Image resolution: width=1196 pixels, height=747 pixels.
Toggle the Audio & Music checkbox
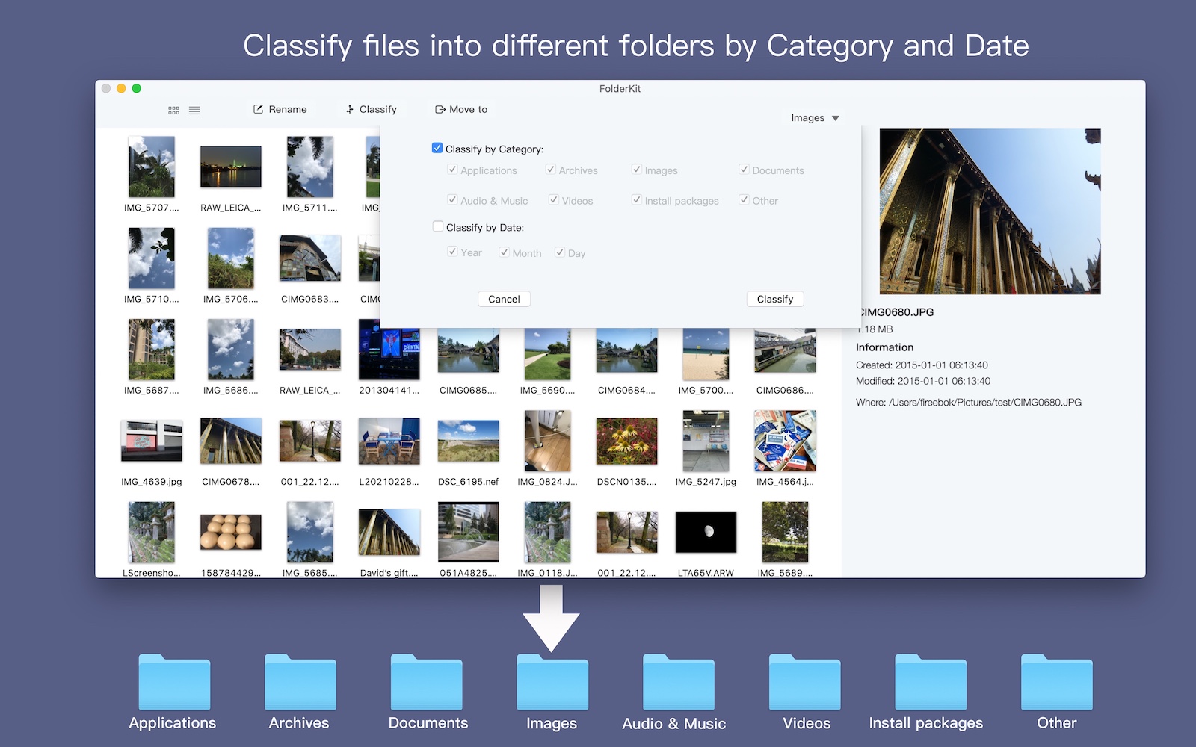click(452, 199)
